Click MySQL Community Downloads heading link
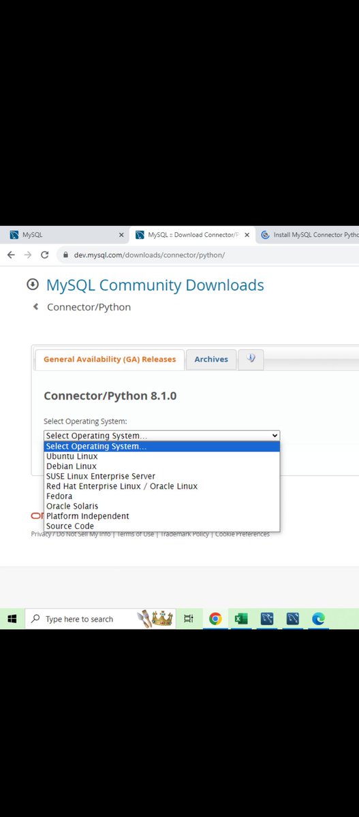The image size is (359, 817). click(x=155, y=285)
